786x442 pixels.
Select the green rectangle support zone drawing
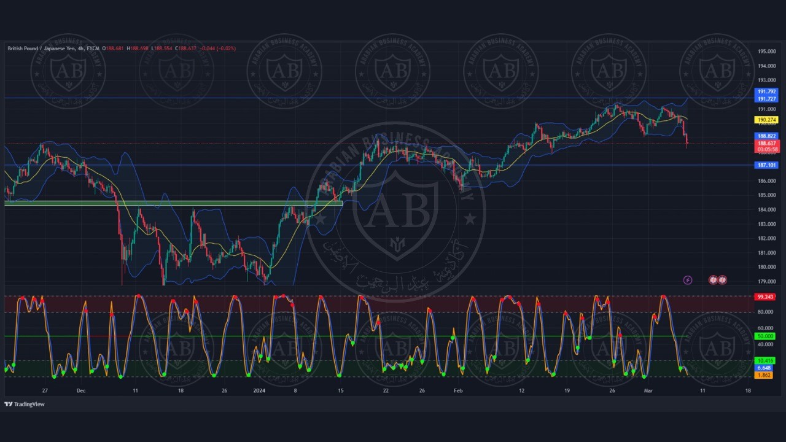173,203
